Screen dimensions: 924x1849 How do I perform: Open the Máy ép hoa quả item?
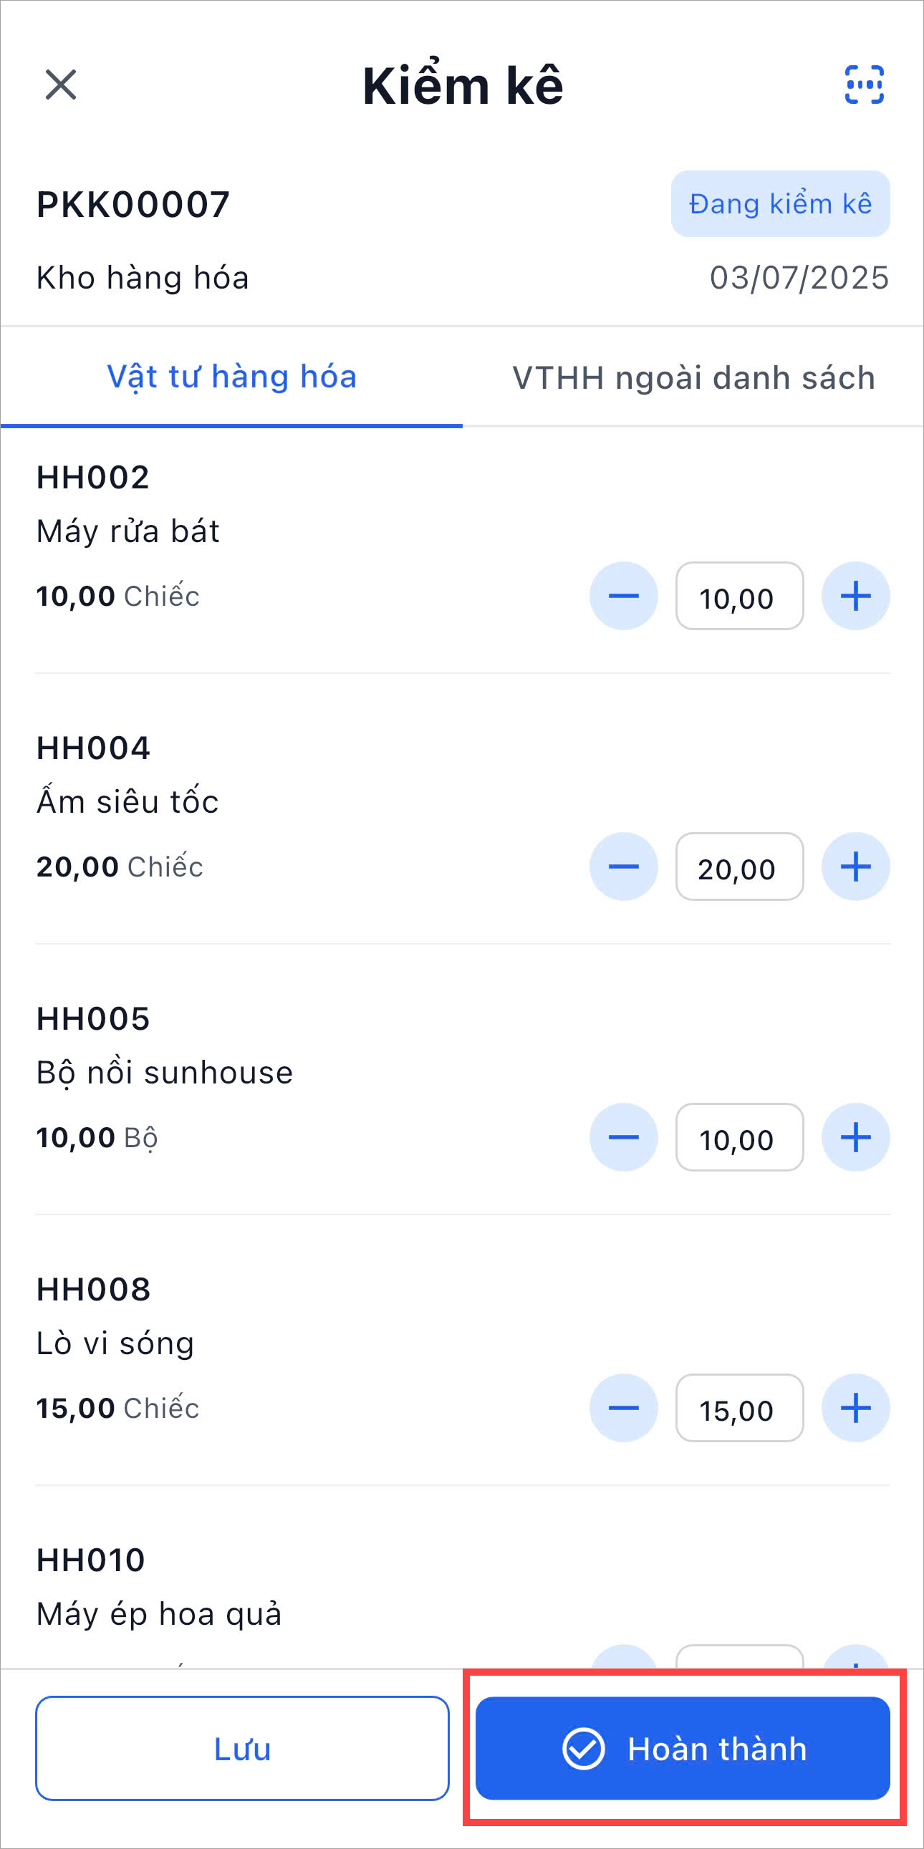point(159,1613)
